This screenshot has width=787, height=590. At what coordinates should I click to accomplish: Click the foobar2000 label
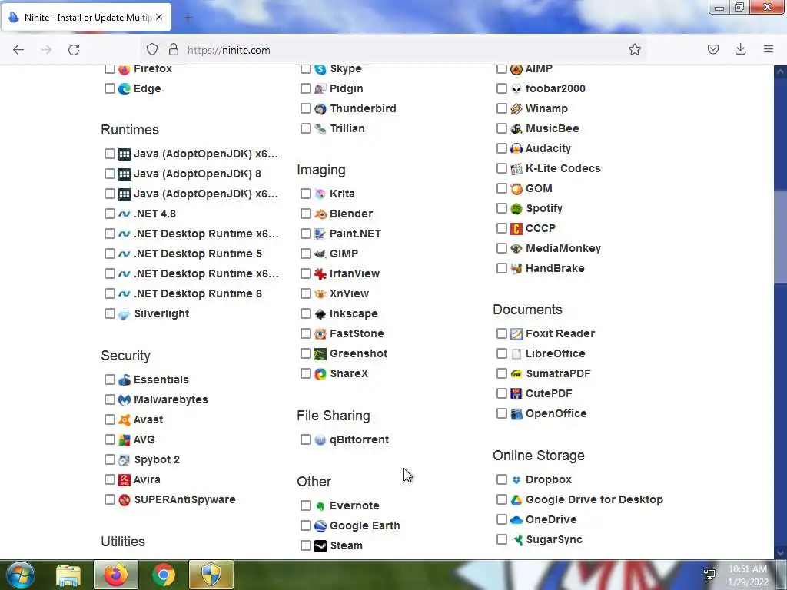[555, 89]
